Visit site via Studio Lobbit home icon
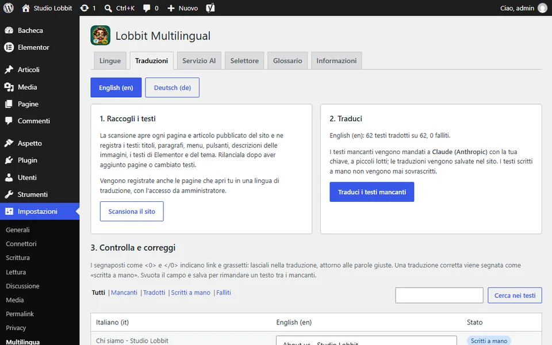552x345 pixels. click(x=26, y=8)
